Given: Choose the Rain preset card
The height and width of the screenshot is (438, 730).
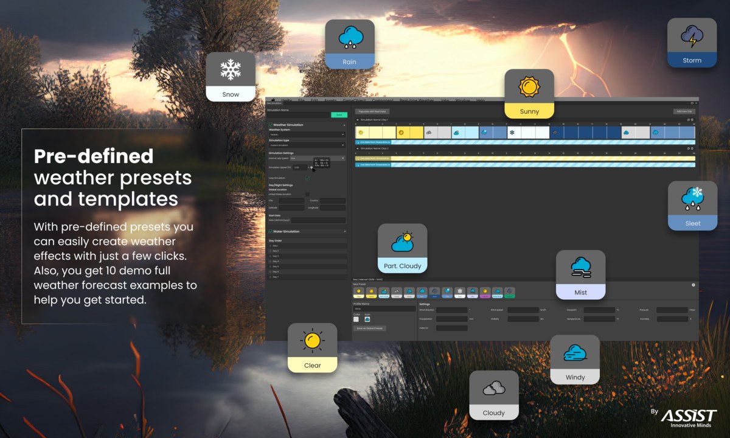Looking at the screenshot, I should (349, 44).
